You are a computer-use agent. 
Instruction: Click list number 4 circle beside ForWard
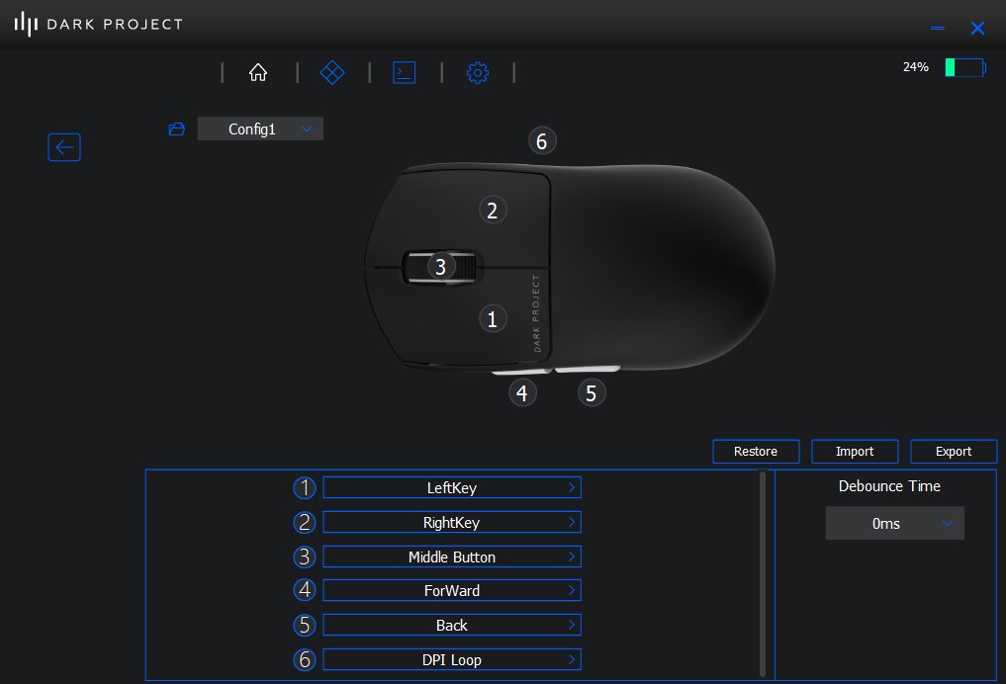tap(305, 590)
